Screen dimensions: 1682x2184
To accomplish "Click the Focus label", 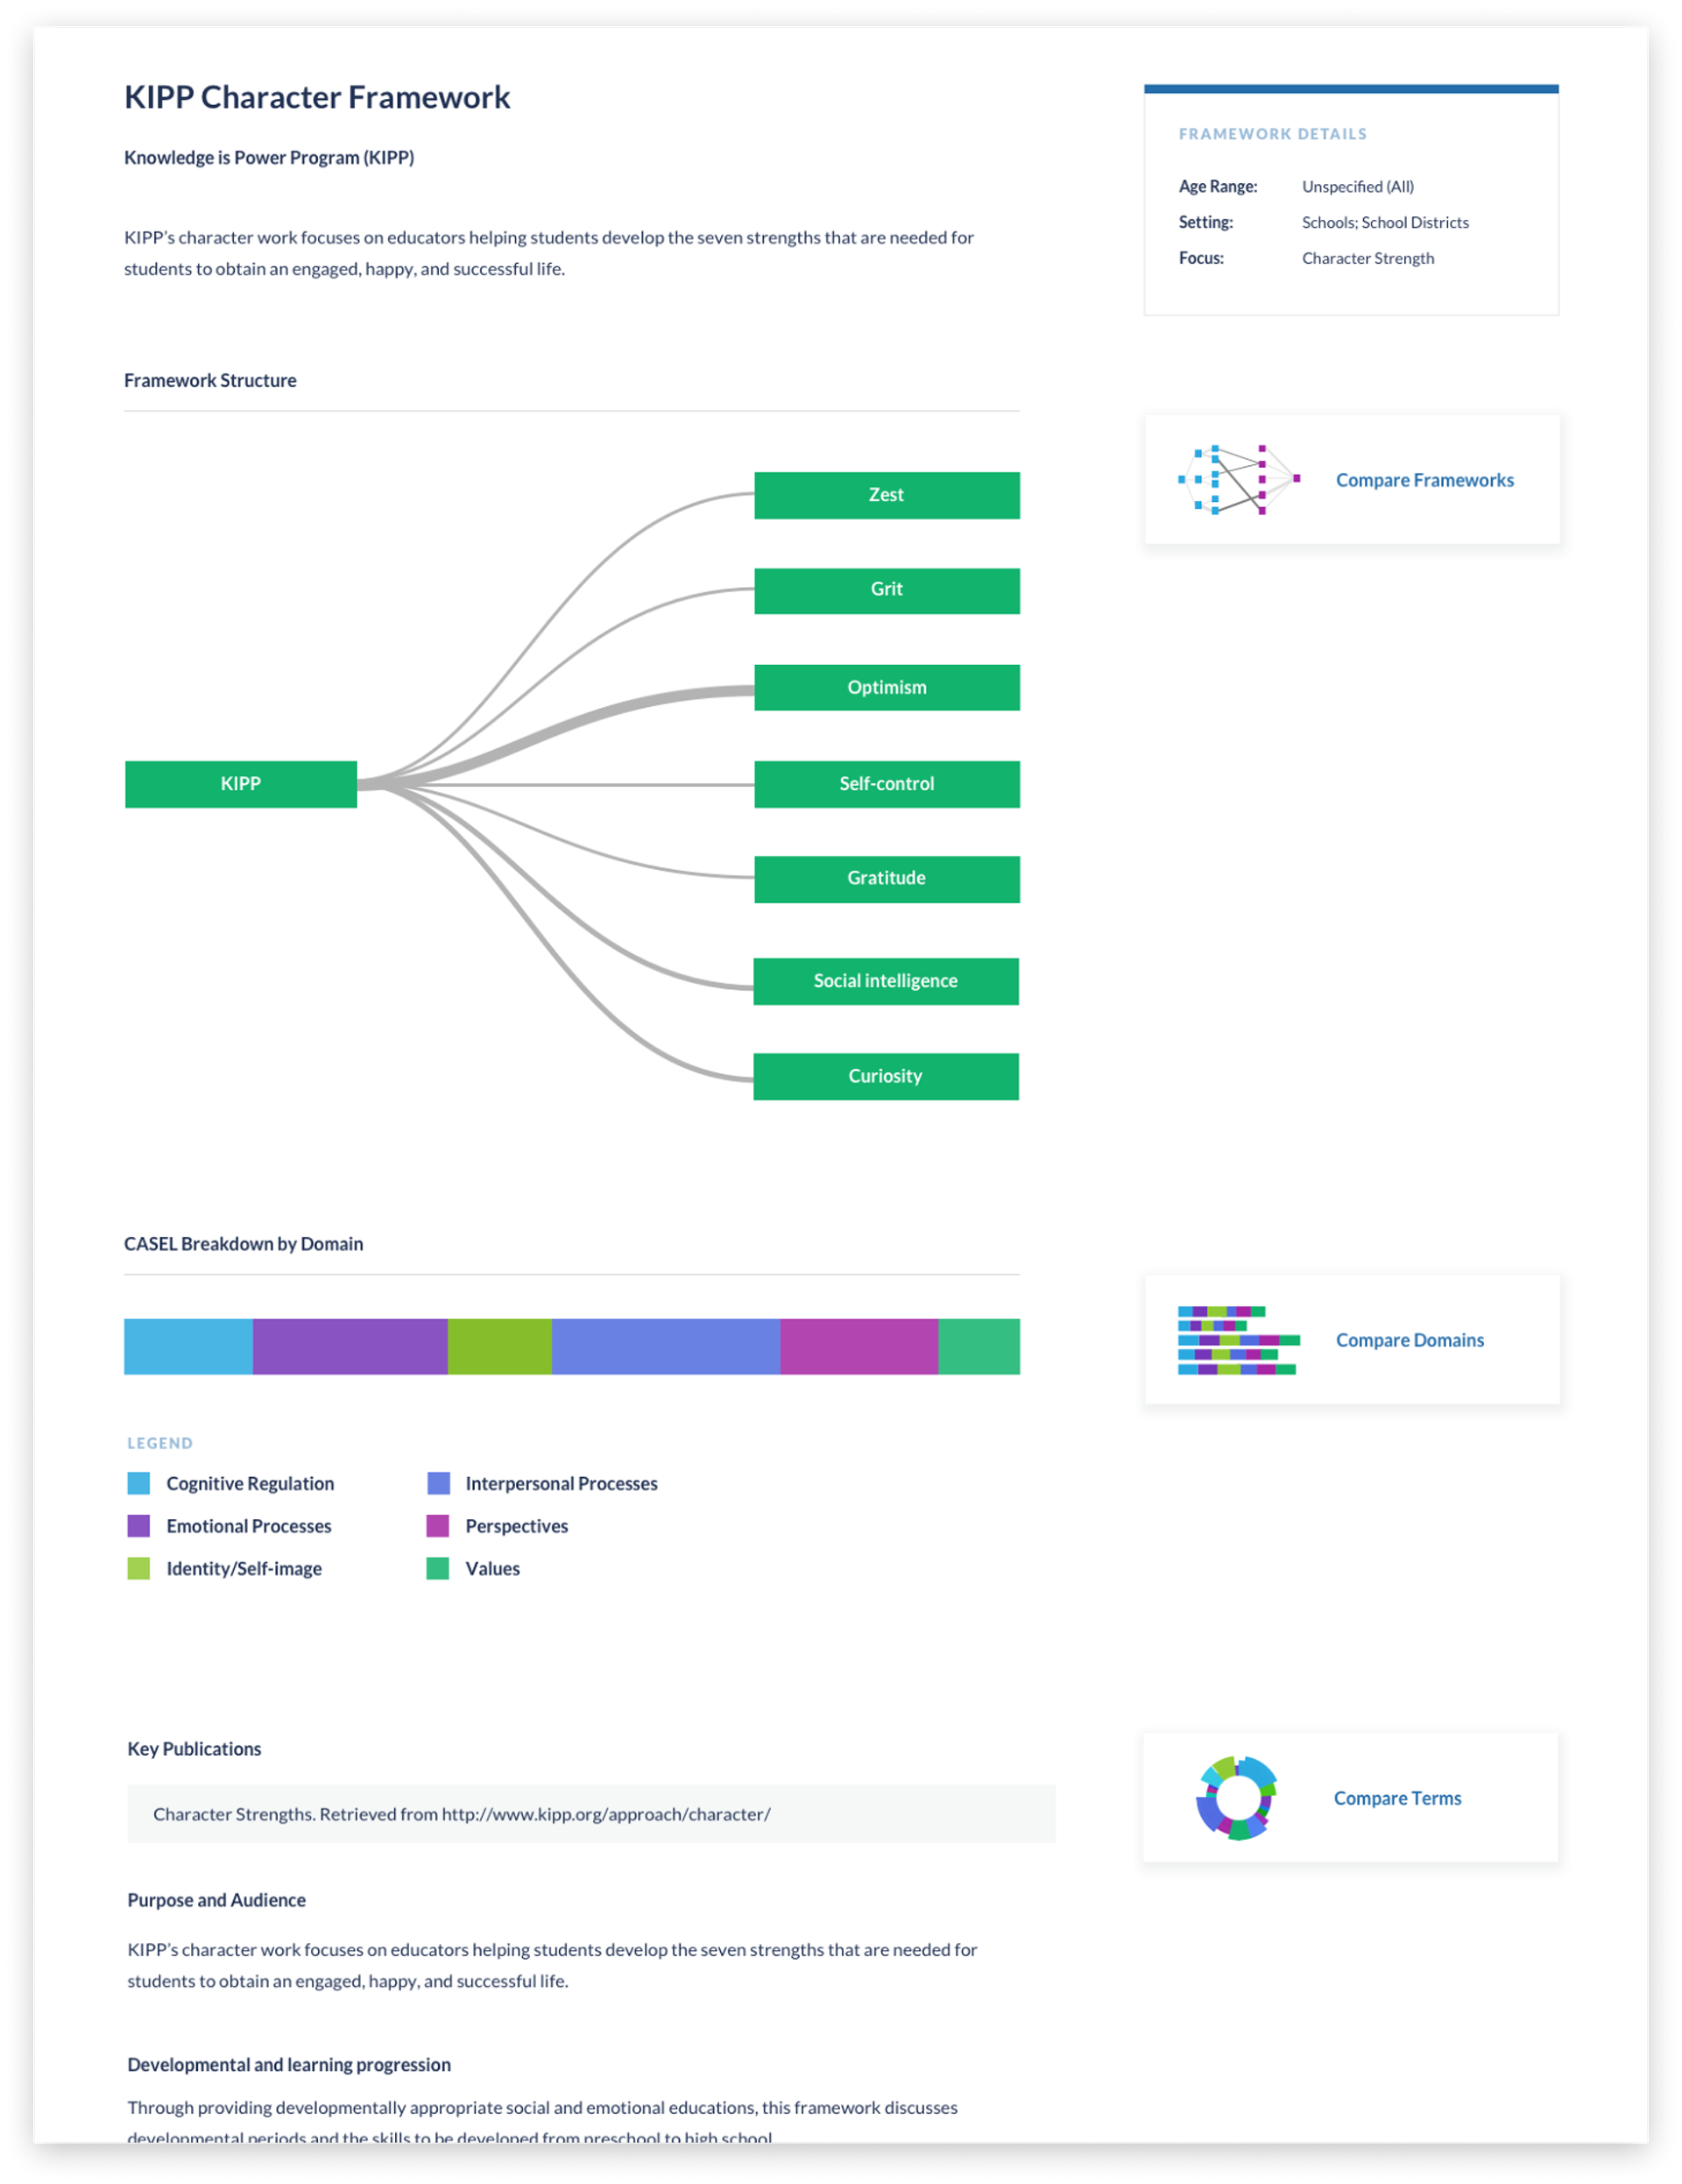I will coord(1200,259).
